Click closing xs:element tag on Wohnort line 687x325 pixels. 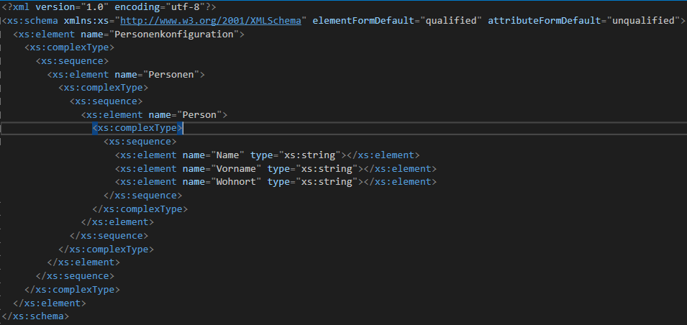[x=400, y=182]
